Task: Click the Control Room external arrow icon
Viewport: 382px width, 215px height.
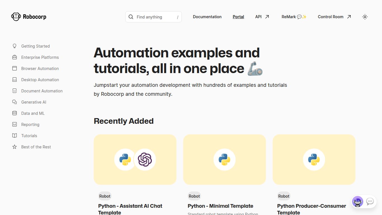Action: point(349,17)
